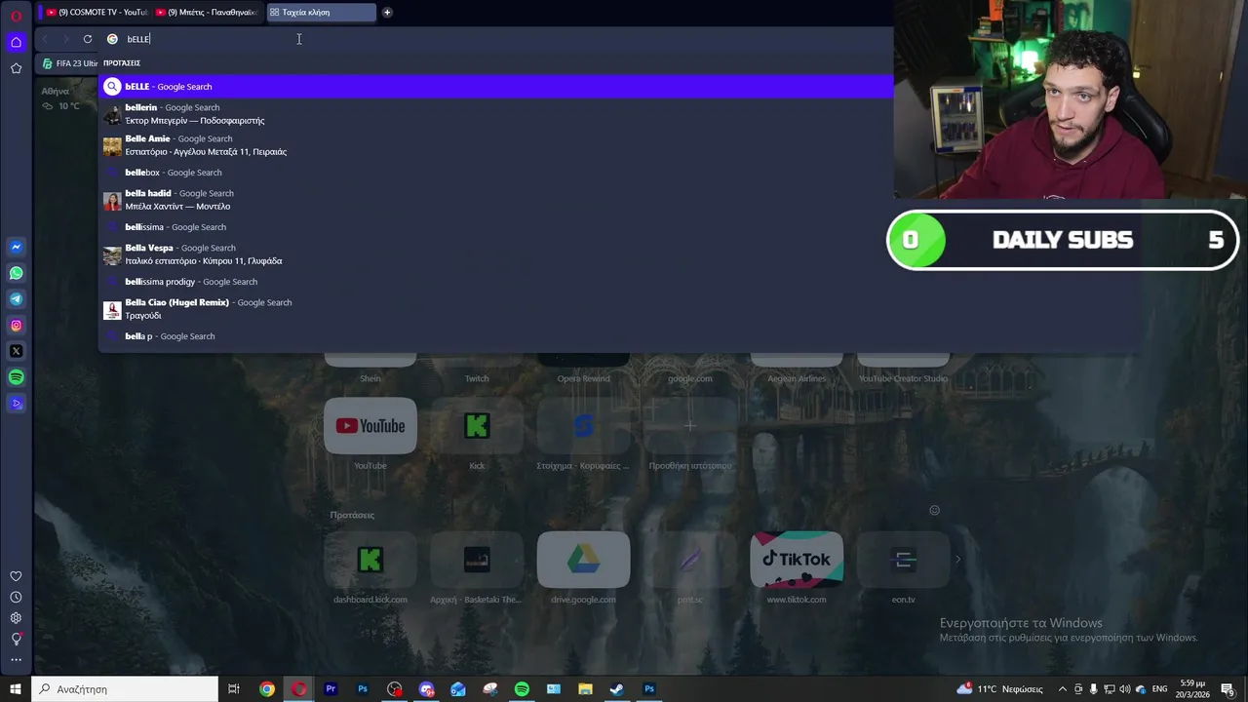The height and width of the screenshot is (702, 1248).
Task: Show hidden tray icons with the chevron
Action: (x=1063, y=689)
